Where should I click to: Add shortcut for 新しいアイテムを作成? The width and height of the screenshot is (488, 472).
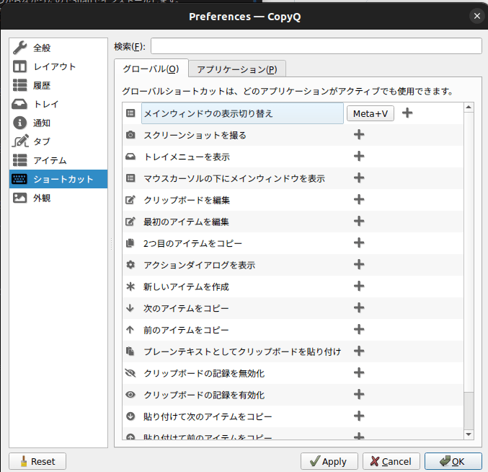click(x=359, y=286)
